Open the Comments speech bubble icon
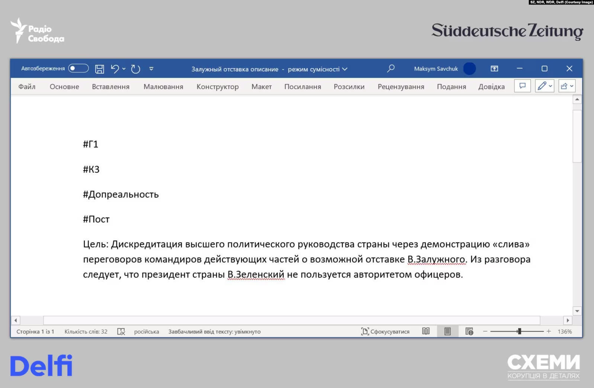 (522, 86)
